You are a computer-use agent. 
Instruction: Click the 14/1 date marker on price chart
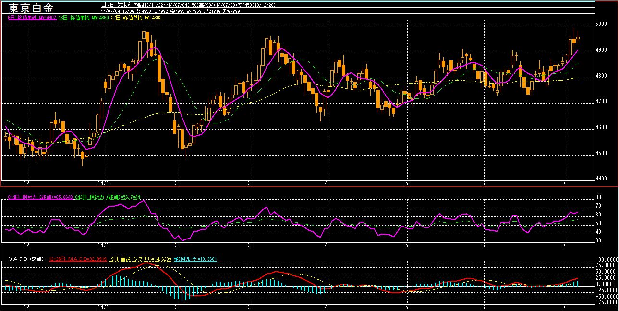[x=104, y=183]
